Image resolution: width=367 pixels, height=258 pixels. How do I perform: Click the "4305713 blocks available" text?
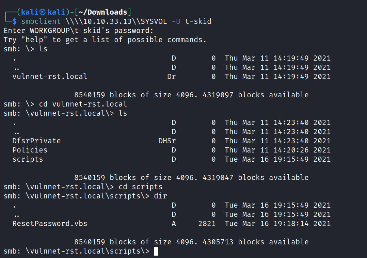255,242
